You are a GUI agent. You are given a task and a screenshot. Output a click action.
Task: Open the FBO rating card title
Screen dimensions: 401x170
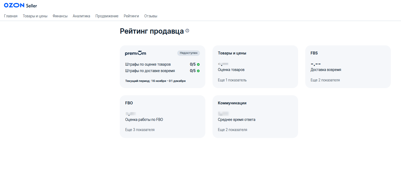tap(129, 103)
